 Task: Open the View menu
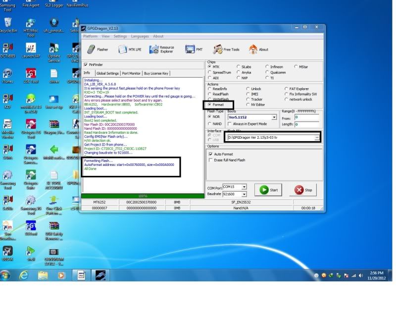[105, 36]
